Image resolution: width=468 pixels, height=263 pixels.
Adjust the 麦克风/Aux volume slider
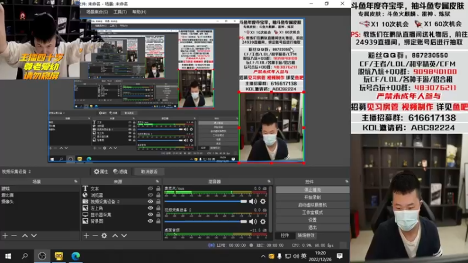(206, 202)
